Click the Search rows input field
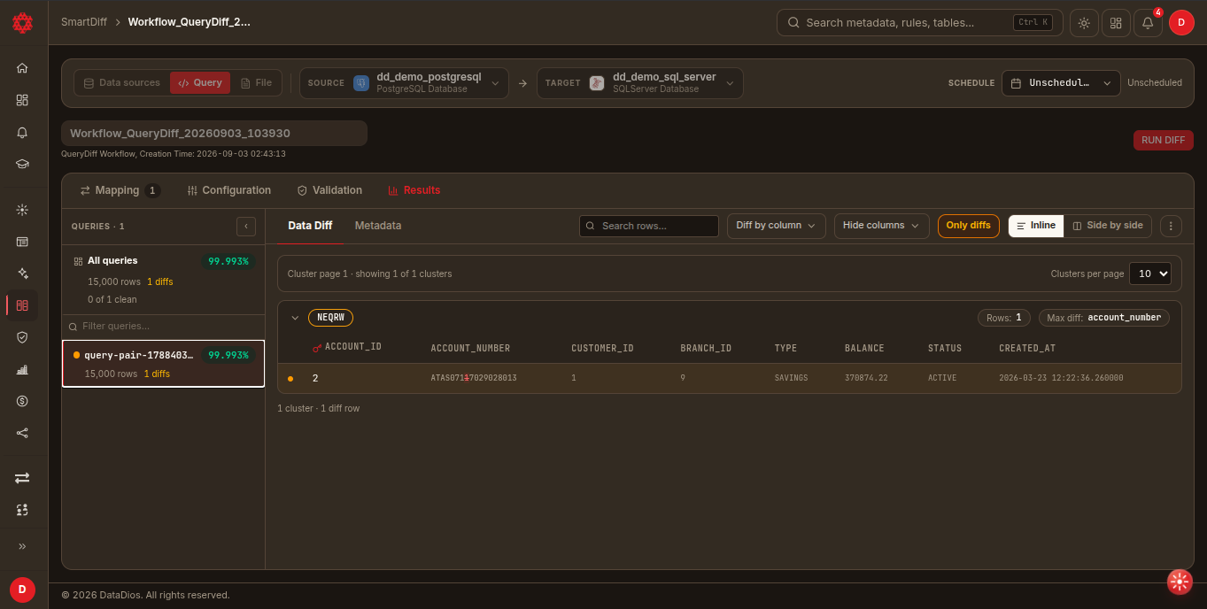 (x=649, y=226)
